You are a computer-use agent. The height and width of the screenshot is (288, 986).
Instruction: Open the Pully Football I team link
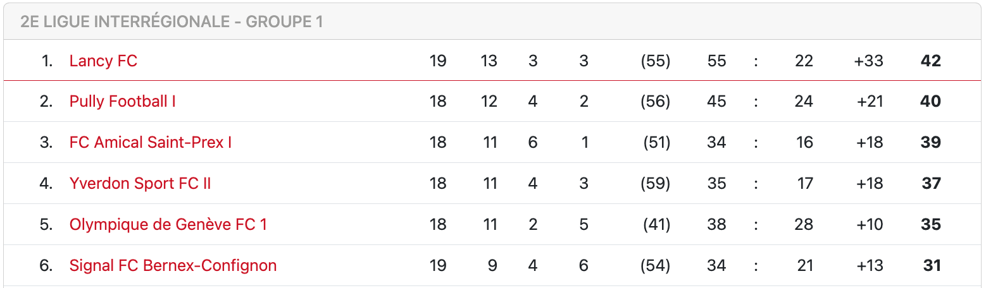pyautogui.click(x=122, y=102)
